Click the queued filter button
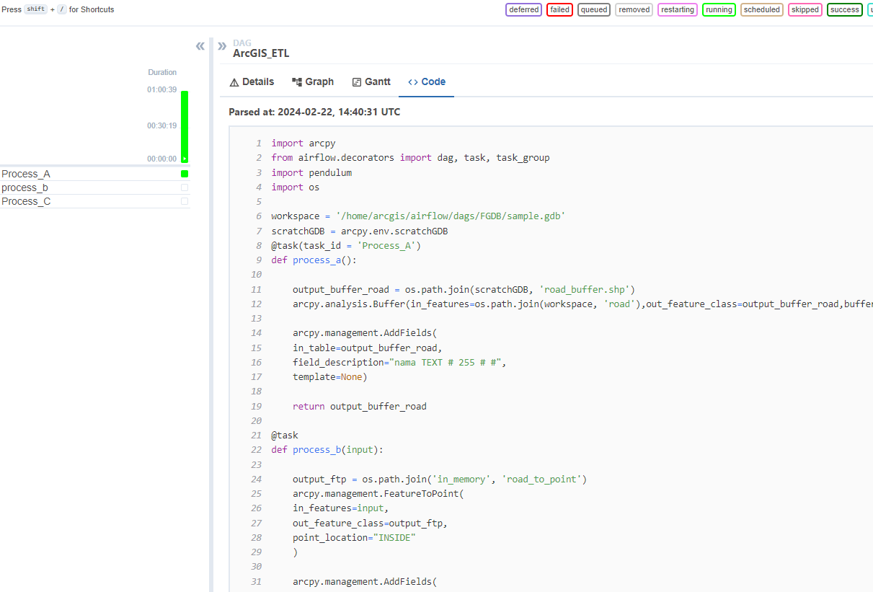 (x=594, y=9)
